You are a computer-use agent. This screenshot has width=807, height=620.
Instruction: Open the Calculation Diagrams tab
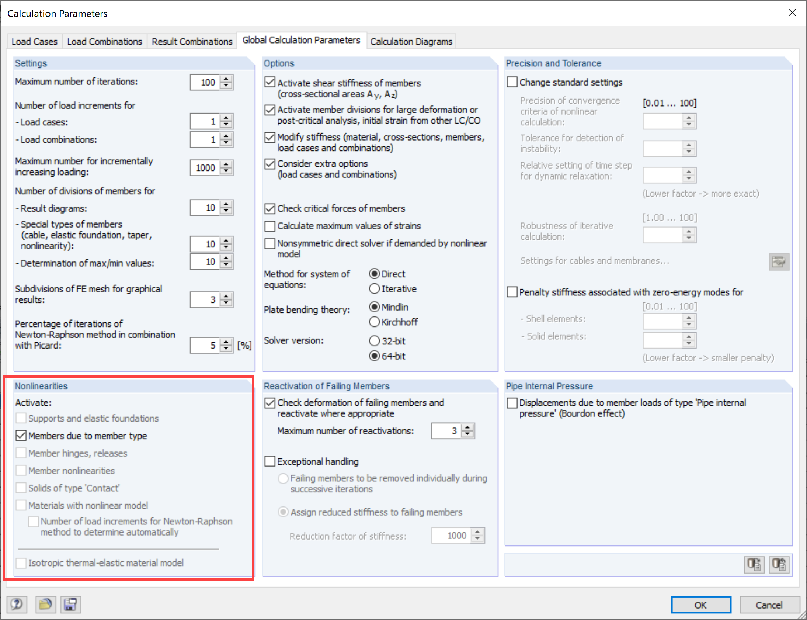point(411,41)
